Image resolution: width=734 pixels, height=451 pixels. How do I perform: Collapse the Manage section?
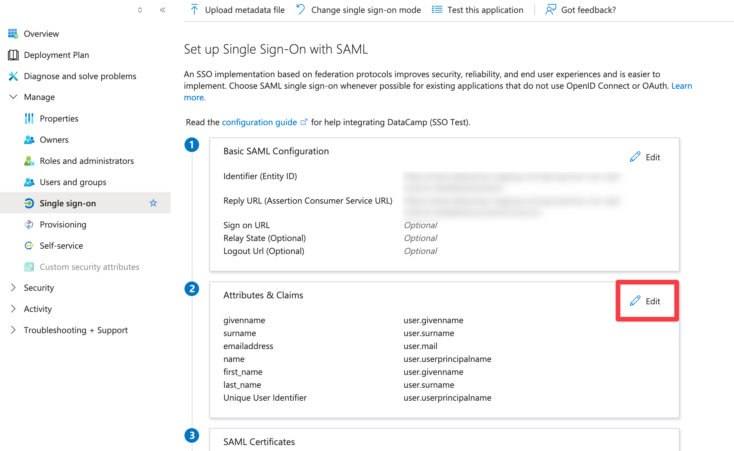click(x=13, y=97)
